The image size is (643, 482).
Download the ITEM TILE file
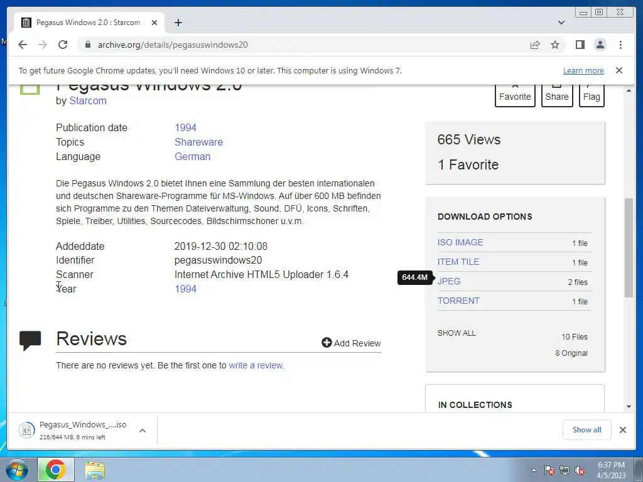pos(458,262)
